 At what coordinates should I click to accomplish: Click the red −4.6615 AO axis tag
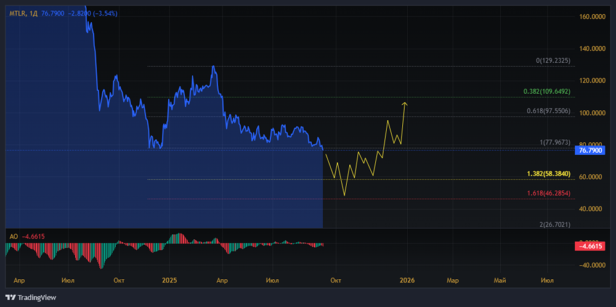[590, 247]
